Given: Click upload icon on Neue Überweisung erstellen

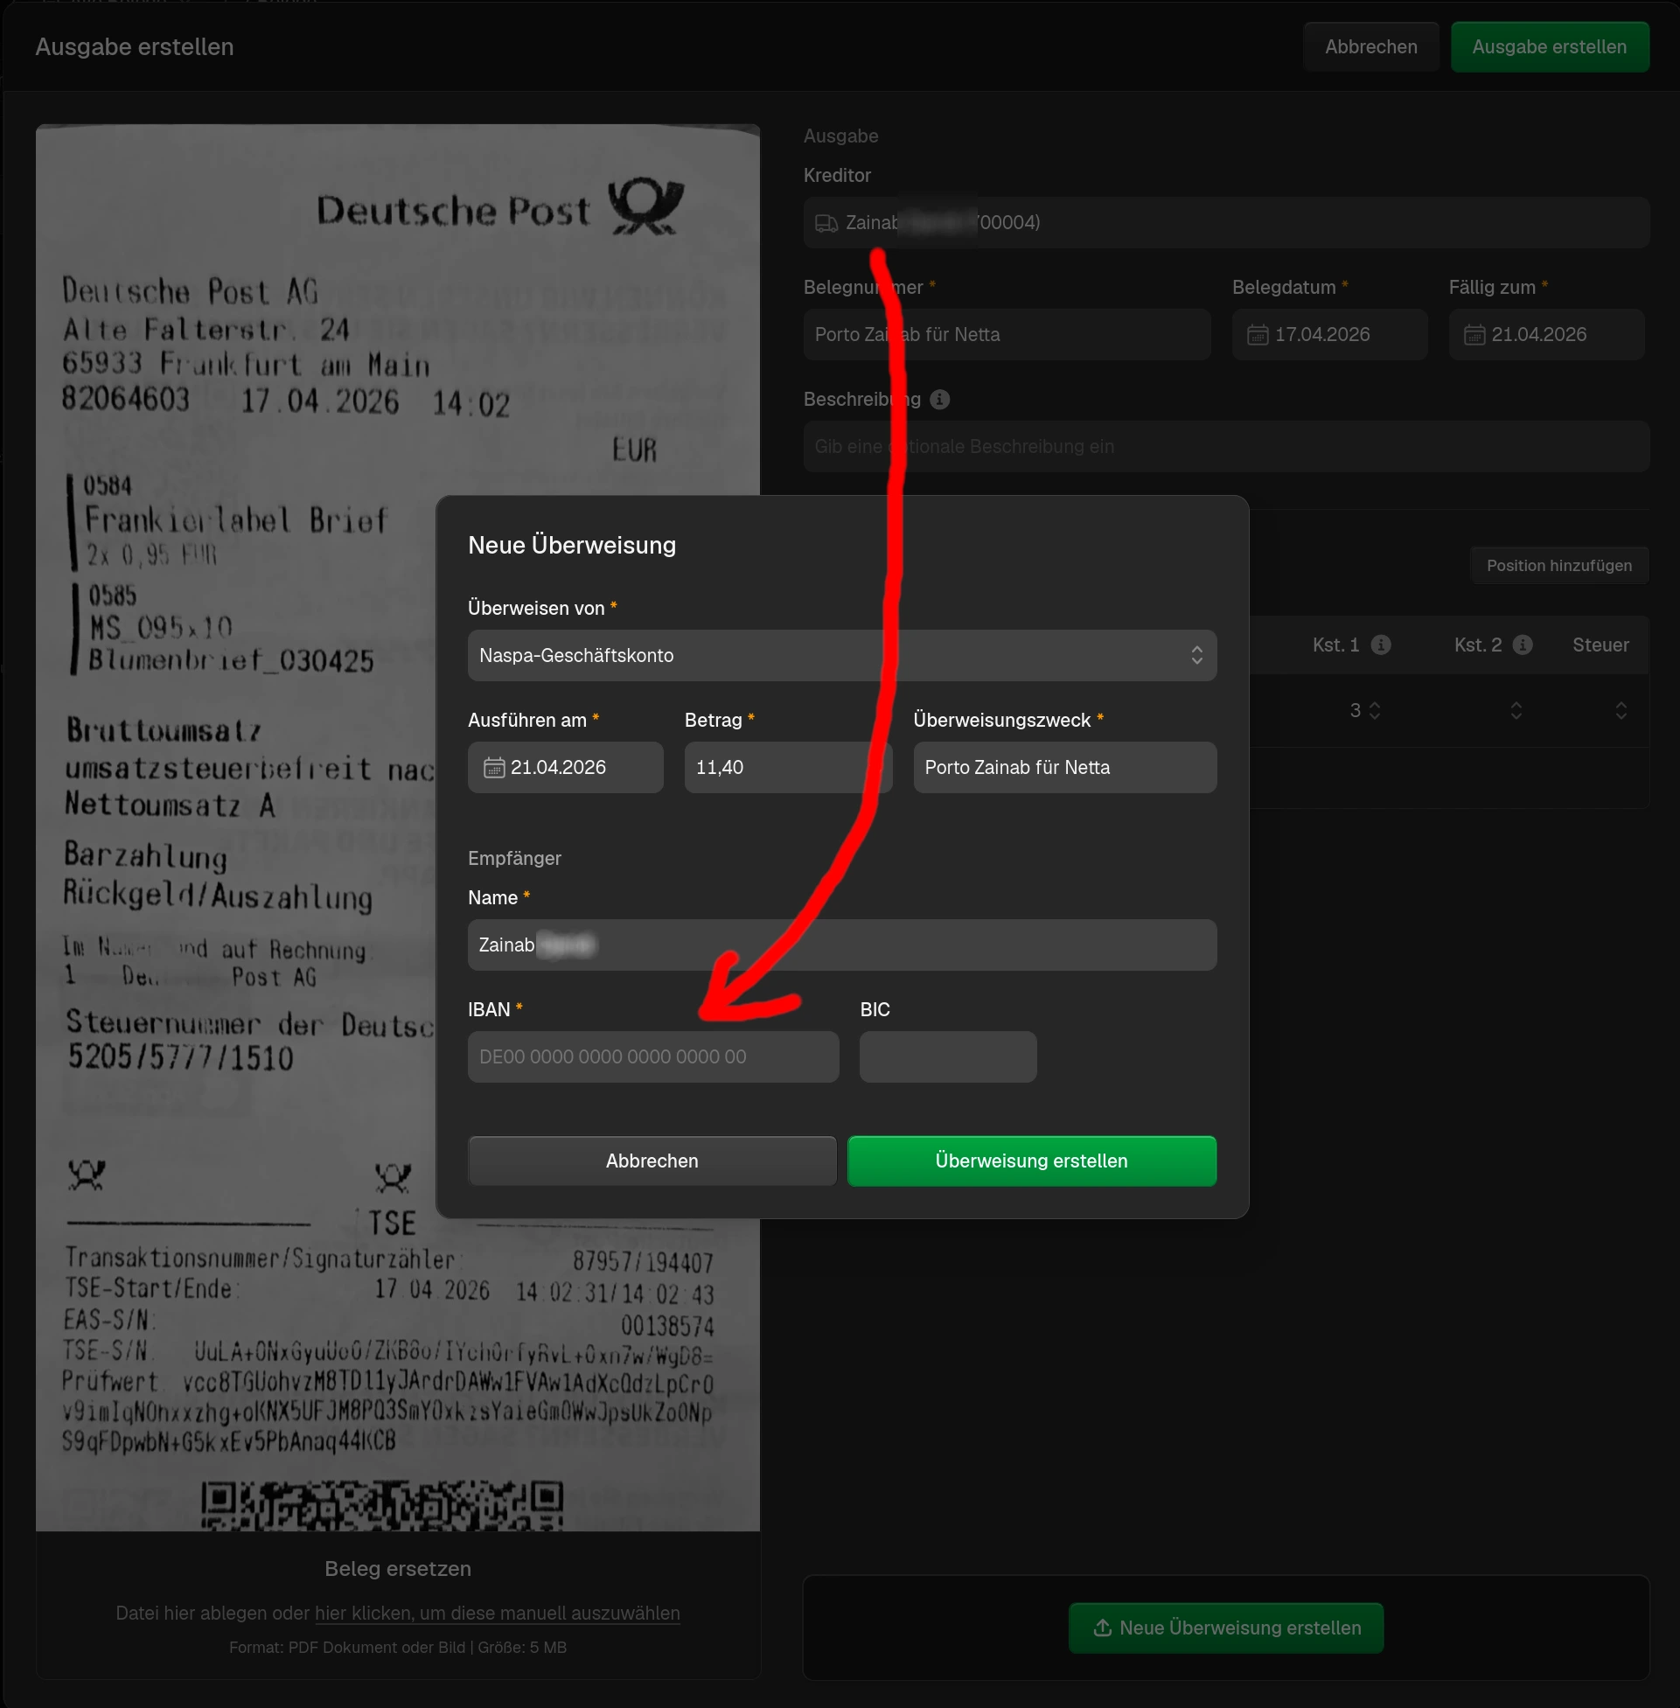Looking at the screenshot, I should 1102,1628.
